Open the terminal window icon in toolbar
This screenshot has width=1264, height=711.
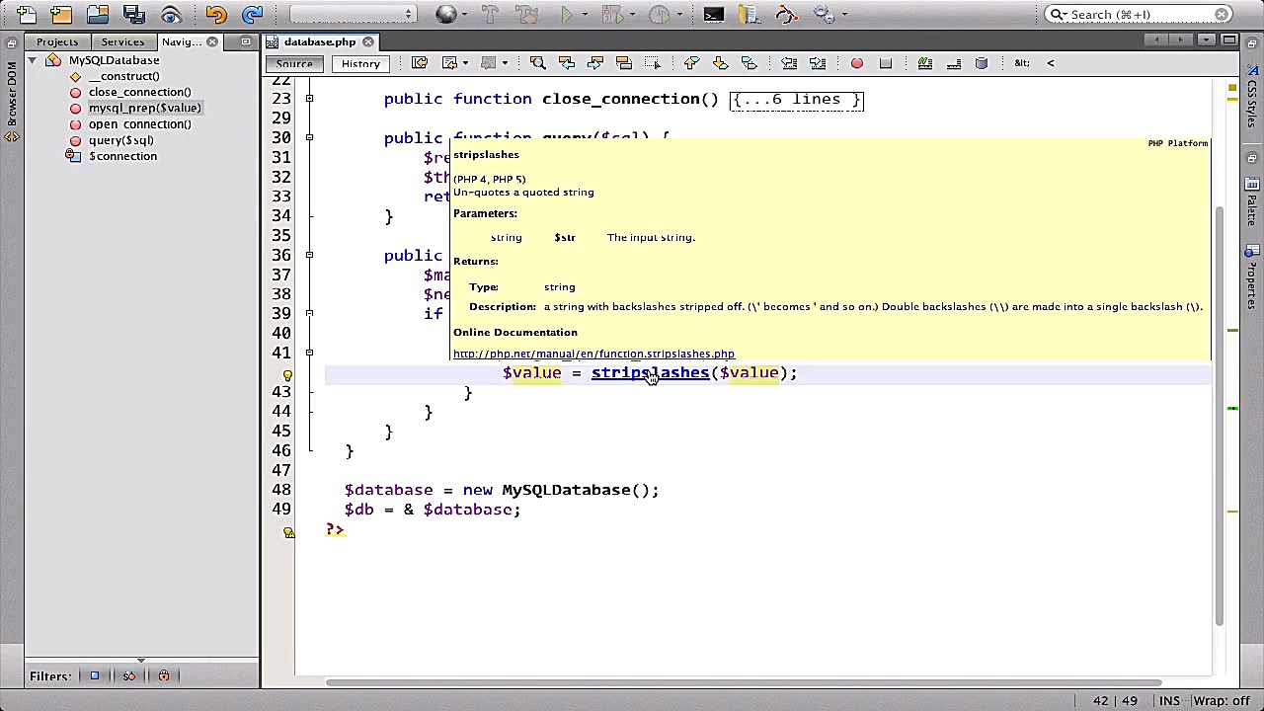pos(713,15)
